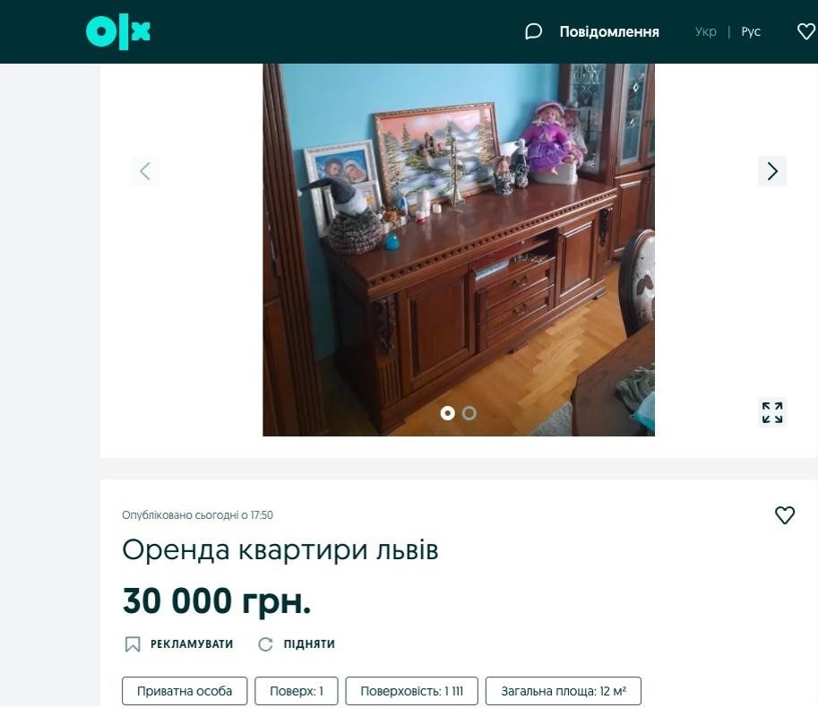Click the OLX logo
The image size is (818, 708).
click(x=118, y=32)
